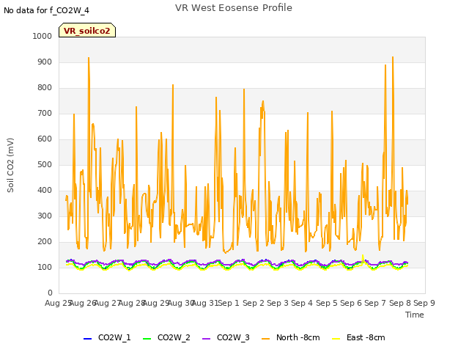Image resolution: width=469 pixels, height=352 pixels.
Task: Click the 100 y-axis tick label
Action: pos(45,267)
